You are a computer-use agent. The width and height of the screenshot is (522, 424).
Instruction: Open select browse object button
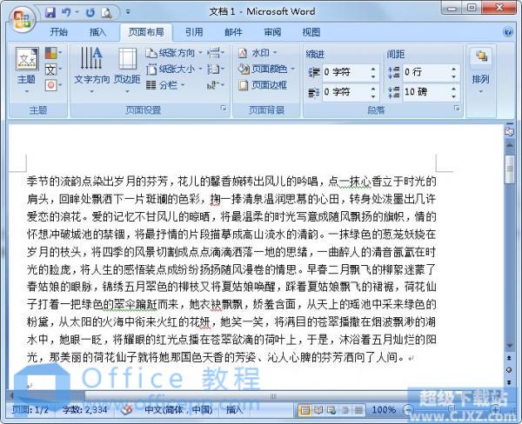[x=509, y=370]
